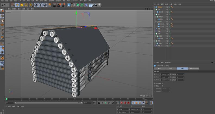This screenshot has height=114, width=215.
Task: Click the Camera icon in the top toolbar
Action: 95,5
